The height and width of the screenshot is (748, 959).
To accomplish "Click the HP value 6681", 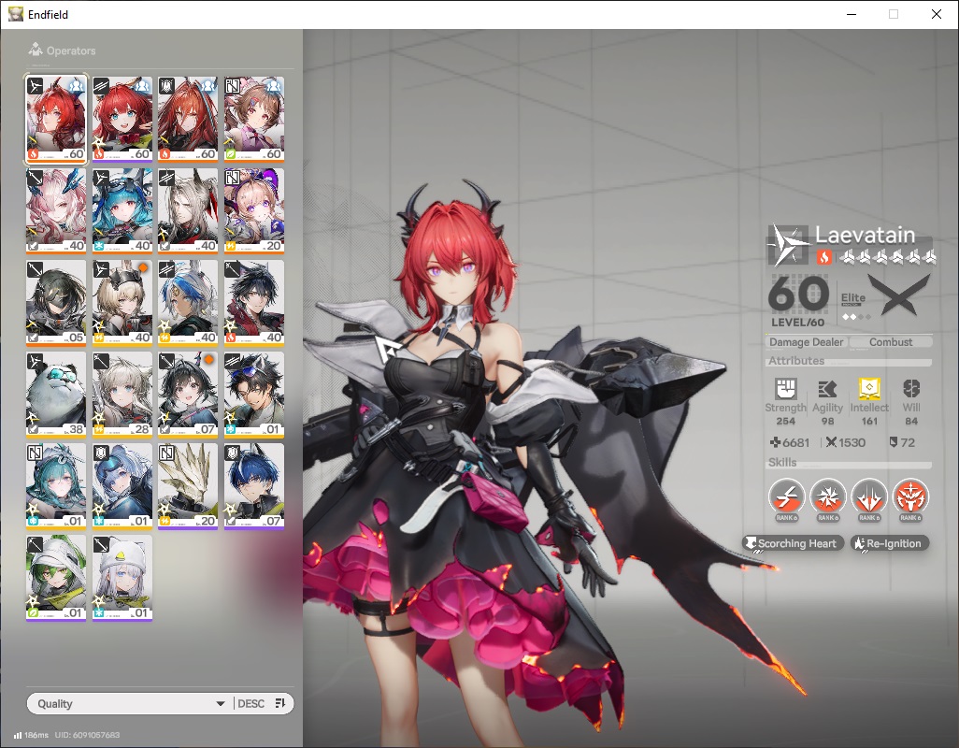I will pos(790,442).
